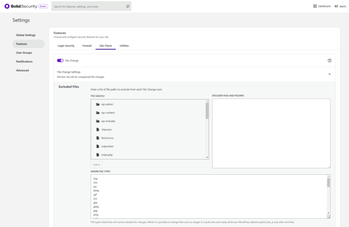Click inside Excluded Files and Folders textbox

tap(271, 133)
